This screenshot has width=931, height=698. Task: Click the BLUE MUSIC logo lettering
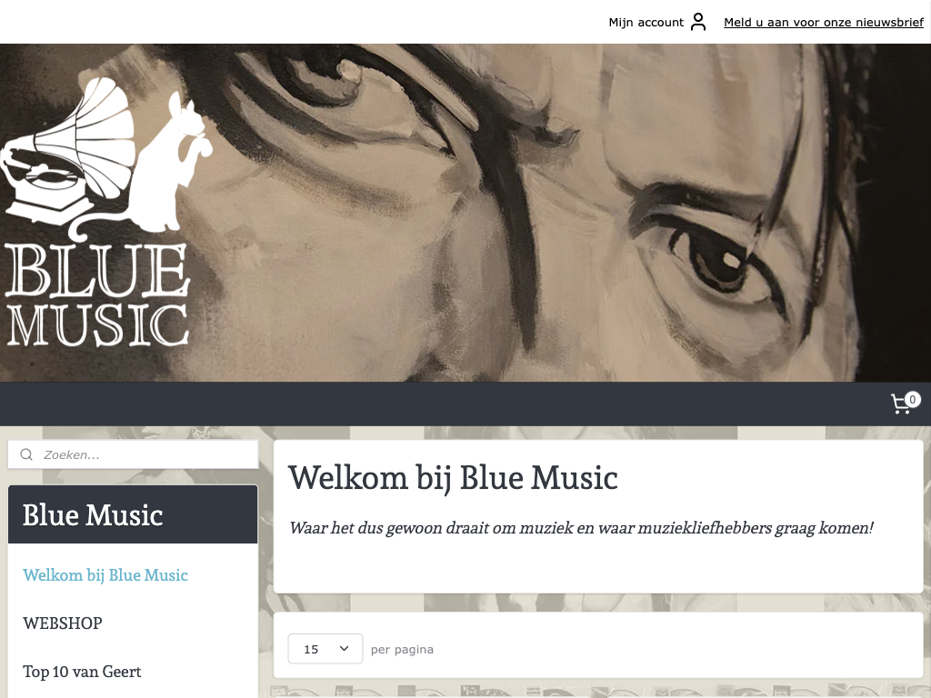[x=97, y=295]
